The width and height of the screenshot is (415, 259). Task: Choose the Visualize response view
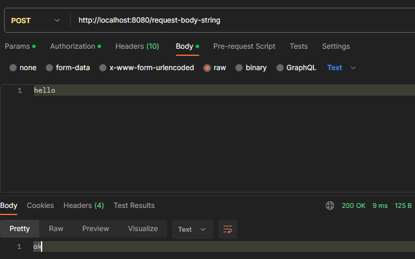coord(143,229)
